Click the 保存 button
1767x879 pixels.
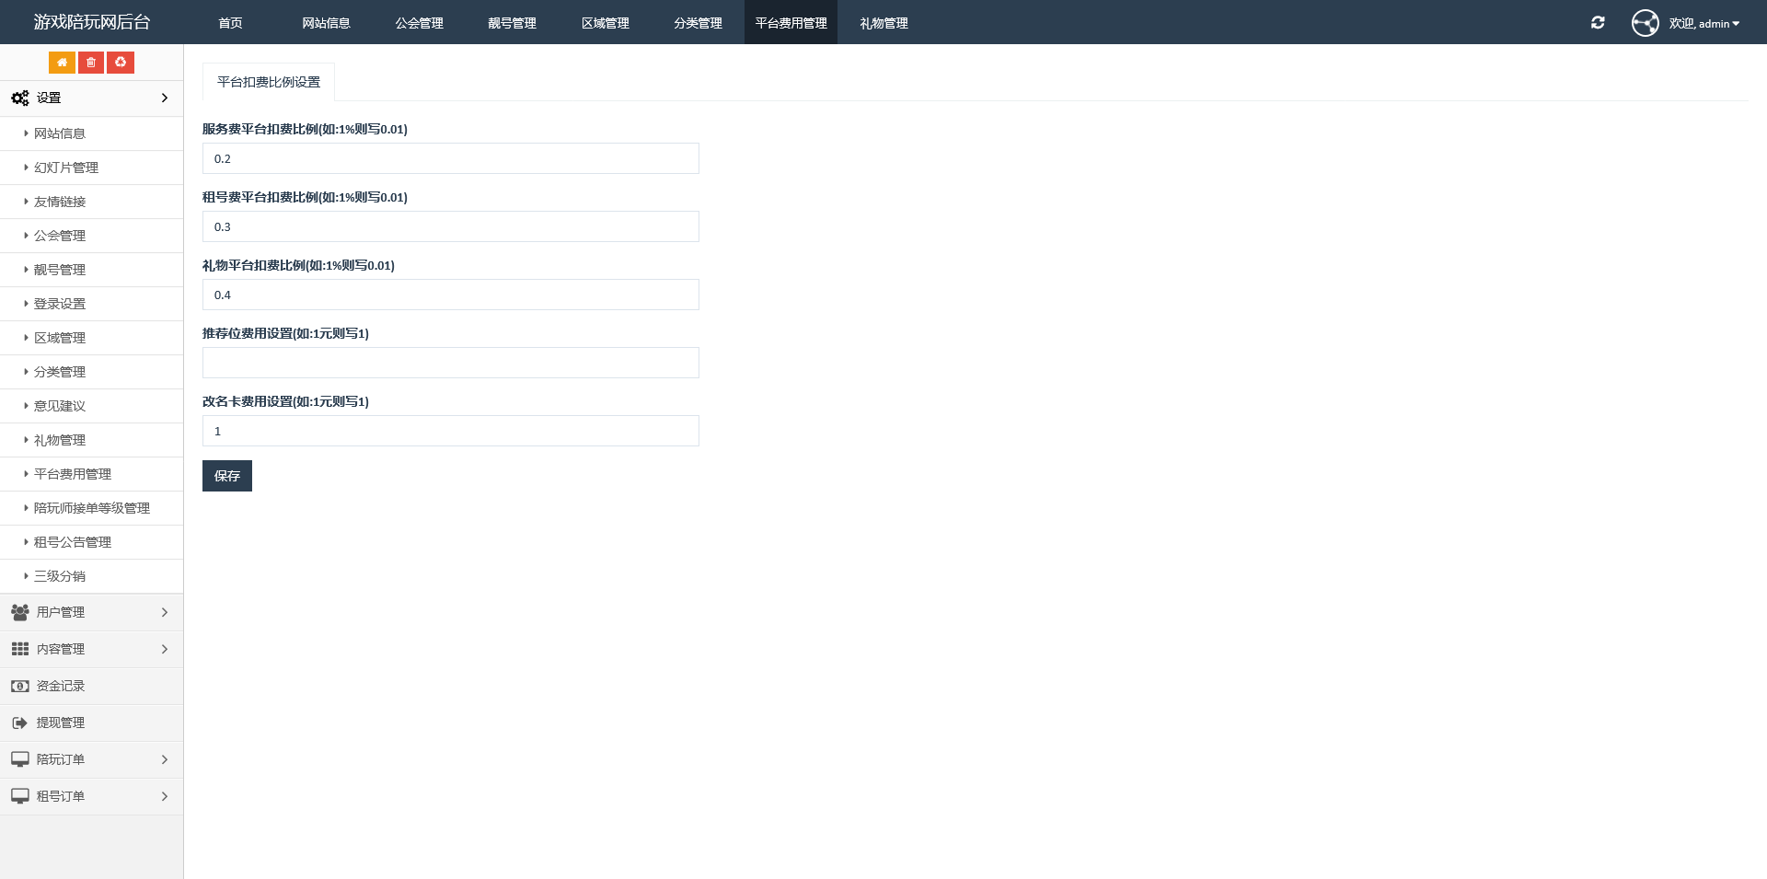pyautogui.click(x=227, y=476)
